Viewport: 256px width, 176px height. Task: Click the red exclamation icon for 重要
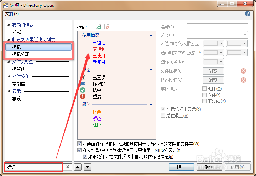pyautogui.click(x=83, y=96)
